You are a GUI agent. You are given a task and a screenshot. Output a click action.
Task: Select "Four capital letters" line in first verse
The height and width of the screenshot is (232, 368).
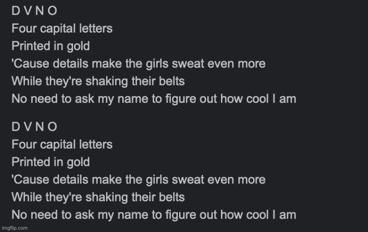click(x=62, y=29)
